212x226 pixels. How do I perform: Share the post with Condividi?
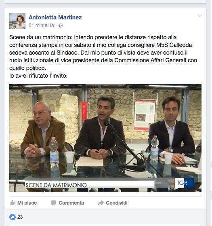[117, 203]
